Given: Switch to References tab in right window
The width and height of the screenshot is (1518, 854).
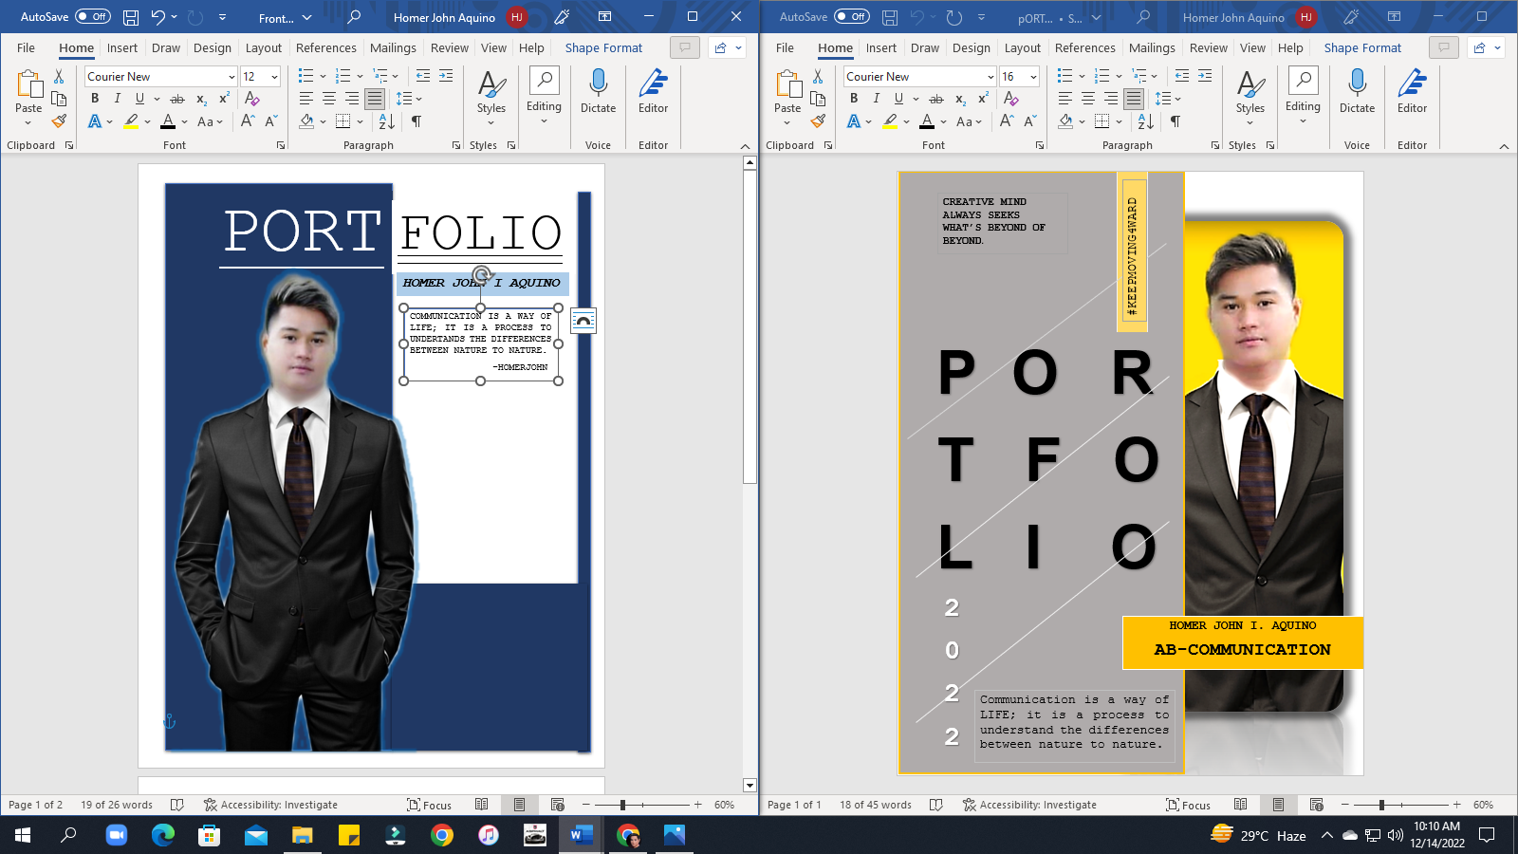Looking at the screenshot, I should 1084,48.
